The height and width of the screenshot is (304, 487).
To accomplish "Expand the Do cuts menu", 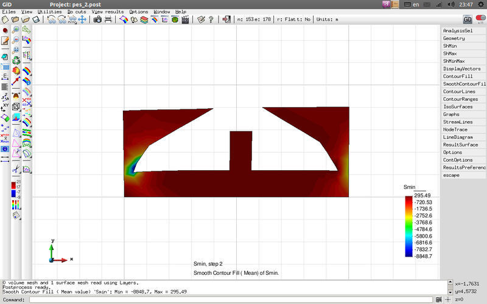I will [77, 12].
